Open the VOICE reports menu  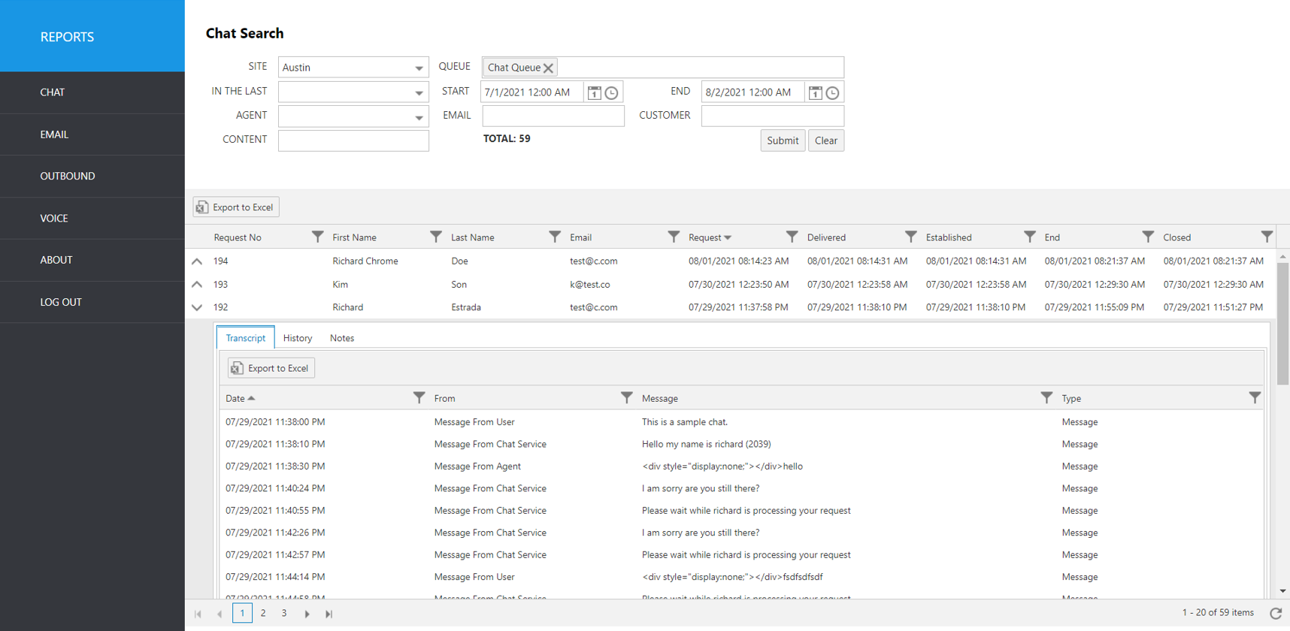(92, 218)
